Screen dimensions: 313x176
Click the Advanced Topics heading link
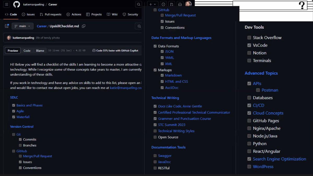pyautogui.click(x=261, y=73)
